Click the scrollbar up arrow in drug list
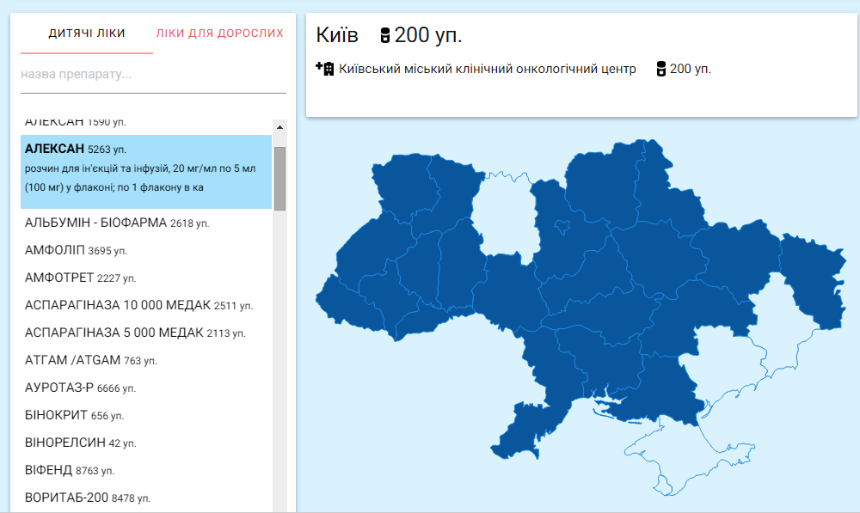Image resolution: width=860 pixels, height=513 pixels. tap(279, 127)
